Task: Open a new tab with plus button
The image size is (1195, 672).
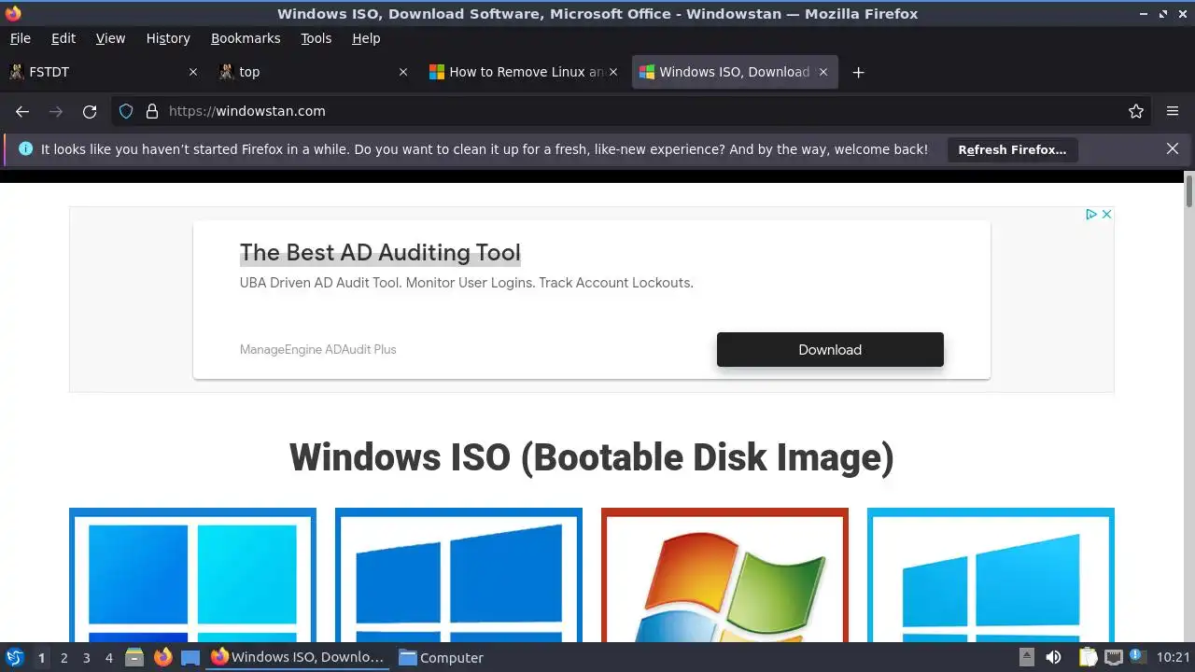Action: [x=859, y=72]
